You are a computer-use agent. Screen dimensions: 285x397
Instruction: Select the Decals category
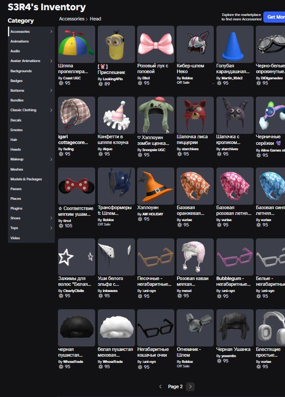[x=15, y=120]
